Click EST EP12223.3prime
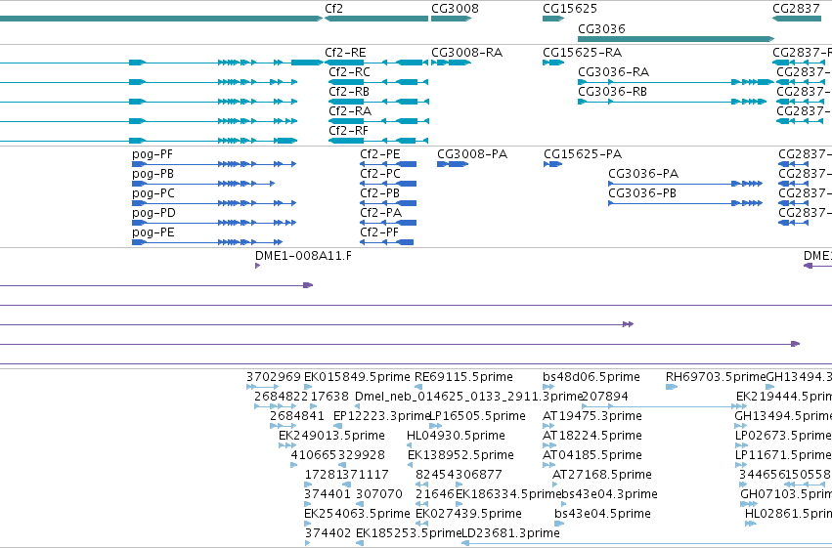 (x=337, y=426)
